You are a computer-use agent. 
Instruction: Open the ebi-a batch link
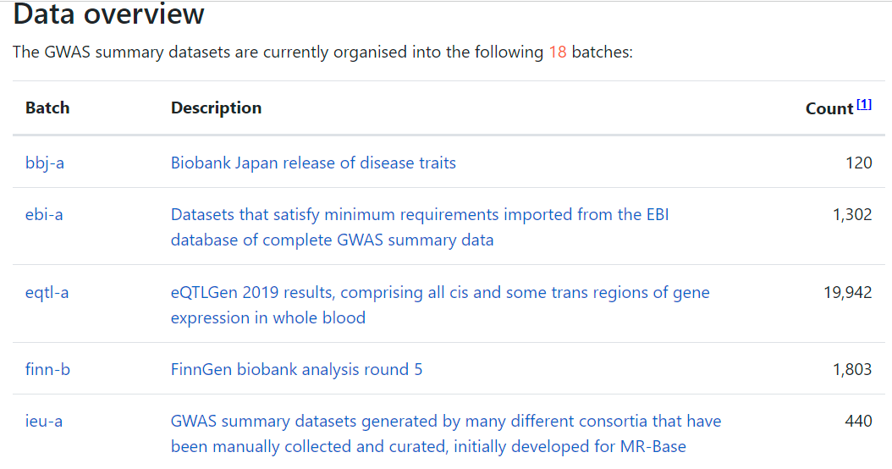pos(44,214)
